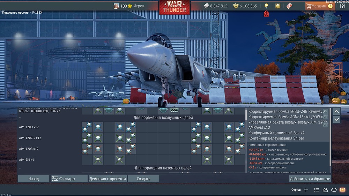Select second cell in AIM-120D x12 row

(x=98, y=127)
